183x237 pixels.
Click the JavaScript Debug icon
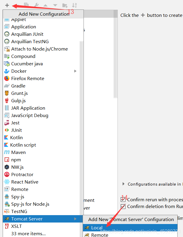(x=7, y=116)
